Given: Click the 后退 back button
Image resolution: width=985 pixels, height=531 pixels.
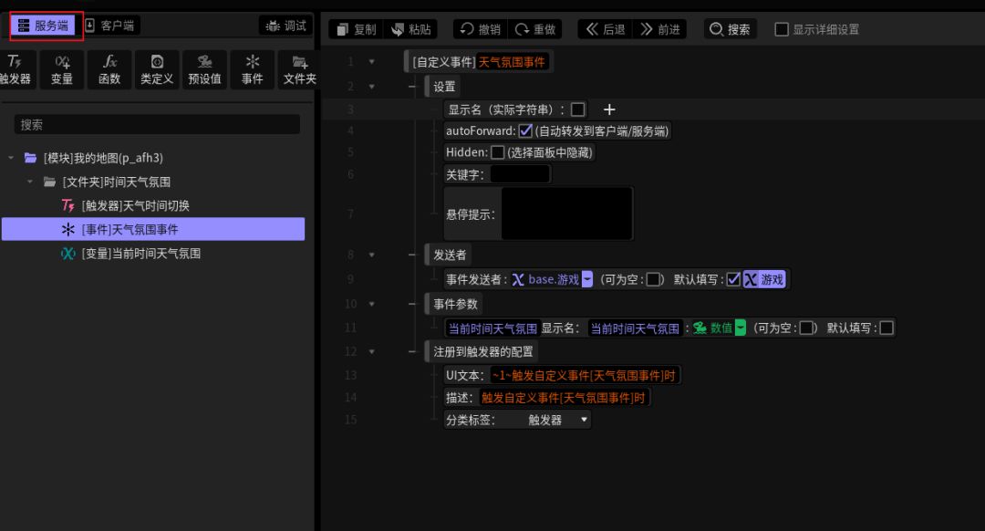Looking at the screenshot, I should point(606,29).
